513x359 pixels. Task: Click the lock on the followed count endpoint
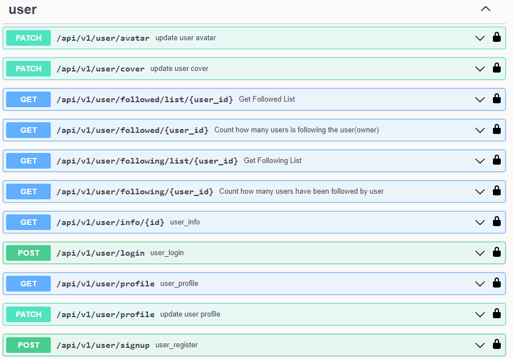pyautogui.click(x=496, y=130)
